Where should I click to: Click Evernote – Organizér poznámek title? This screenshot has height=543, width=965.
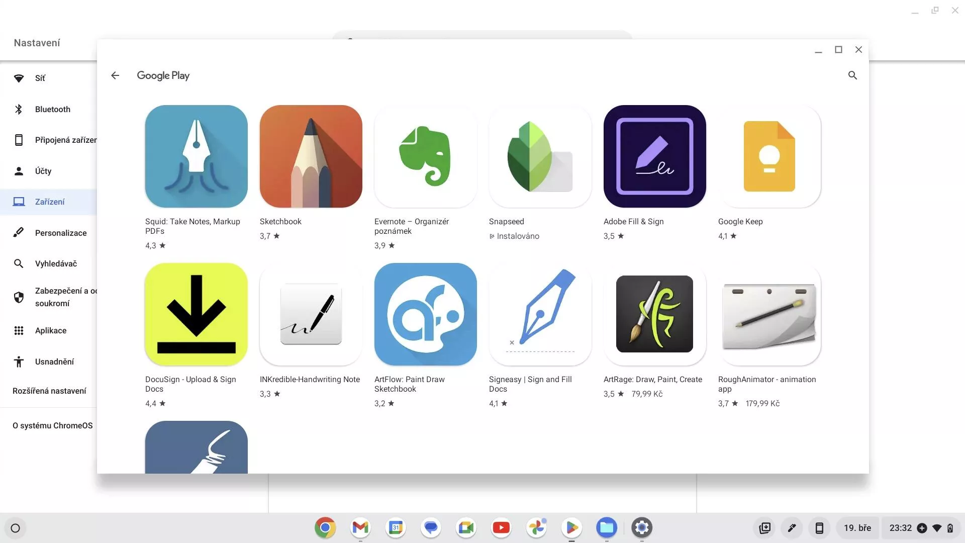(412, 226)
